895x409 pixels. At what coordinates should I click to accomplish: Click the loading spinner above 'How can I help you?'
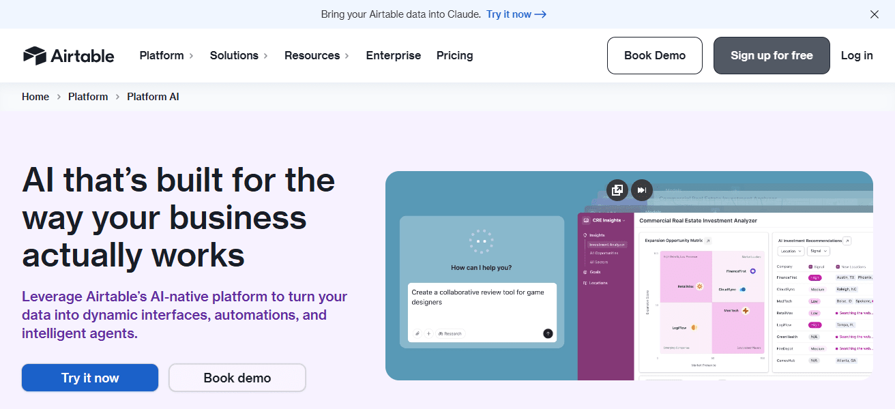pyautogui.click(x=482, y=241)
